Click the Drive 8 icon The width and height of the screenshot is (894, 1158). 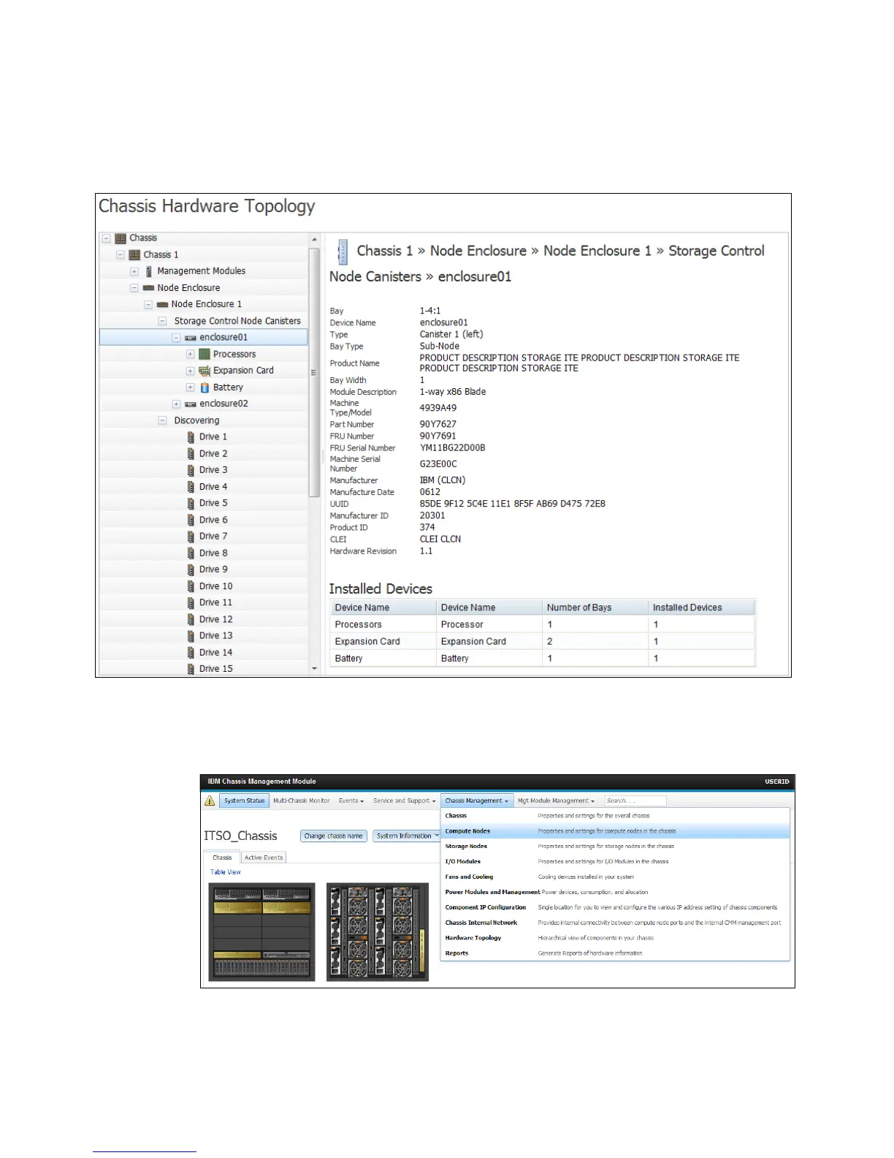pos(191,553)
